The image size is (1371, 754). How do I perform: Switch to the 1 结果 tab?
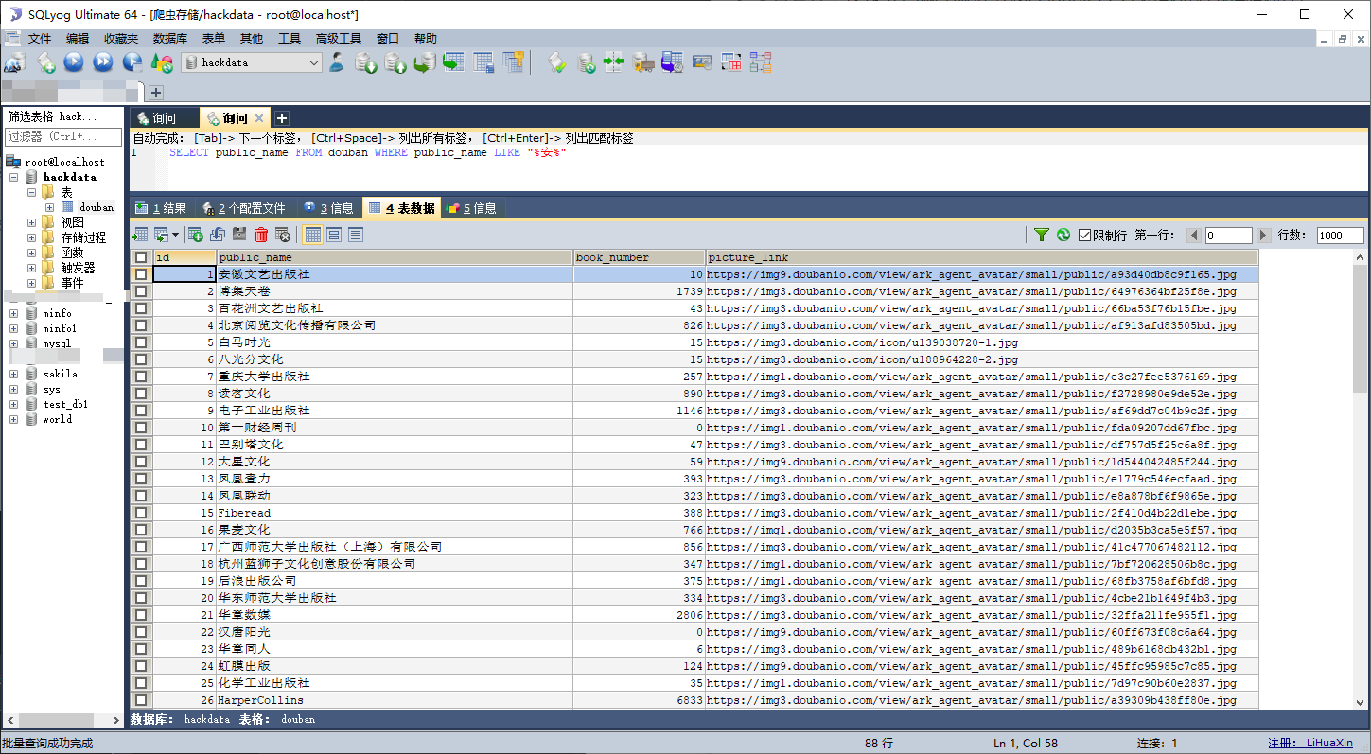161,208
